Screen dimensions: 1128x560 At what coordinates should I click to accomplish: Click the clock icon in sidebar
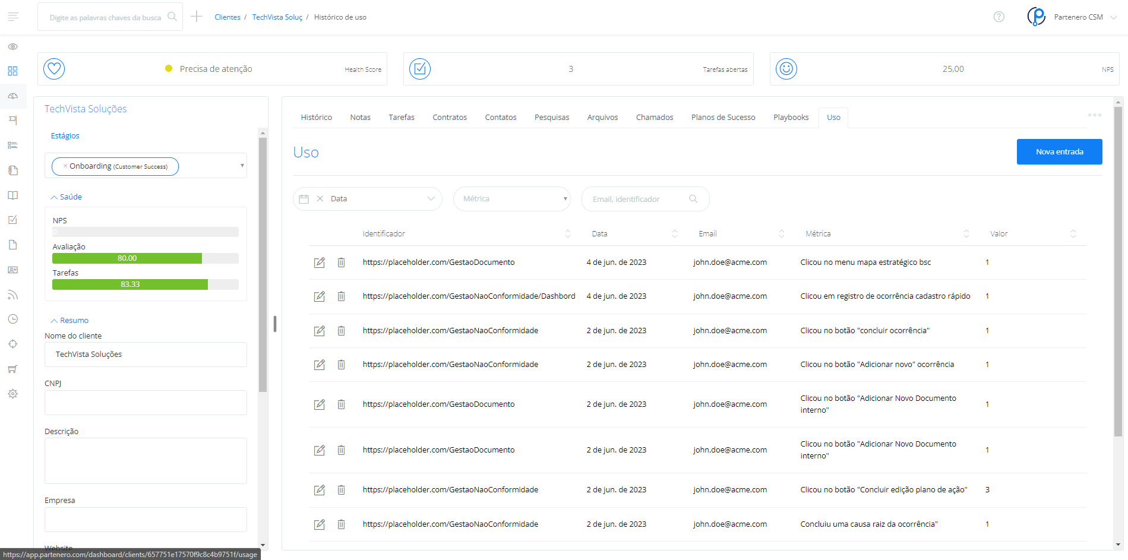click(x=12, y=319)
